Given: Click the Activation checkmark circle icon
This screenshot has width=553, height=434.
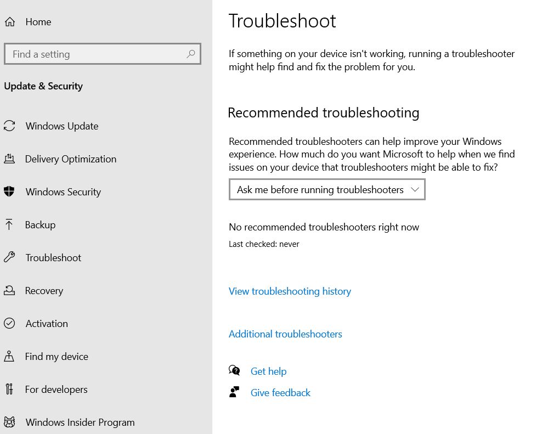Looking at the screenshot, I should (9, 323).
